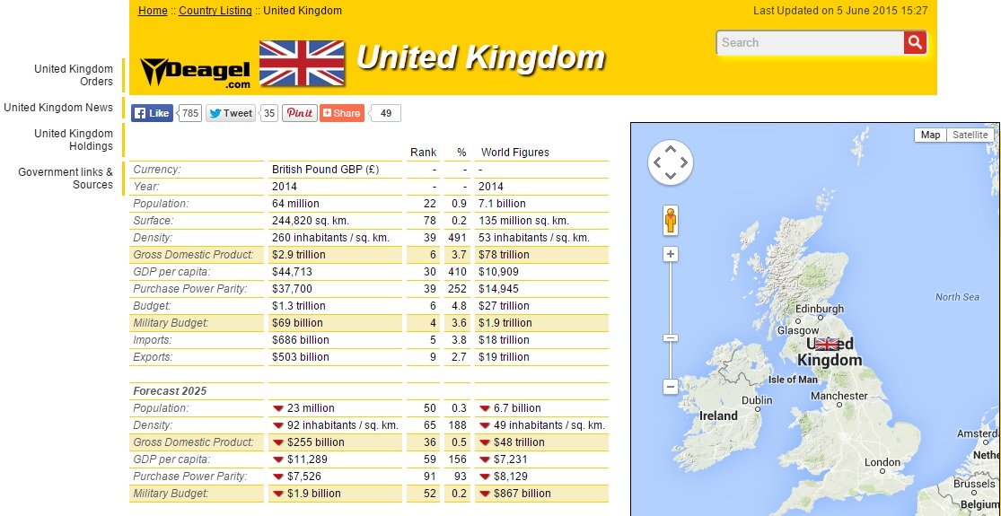Zoom out on the map
The image size is (1001, 516).
pyautogui.click(x=671, y=387)
